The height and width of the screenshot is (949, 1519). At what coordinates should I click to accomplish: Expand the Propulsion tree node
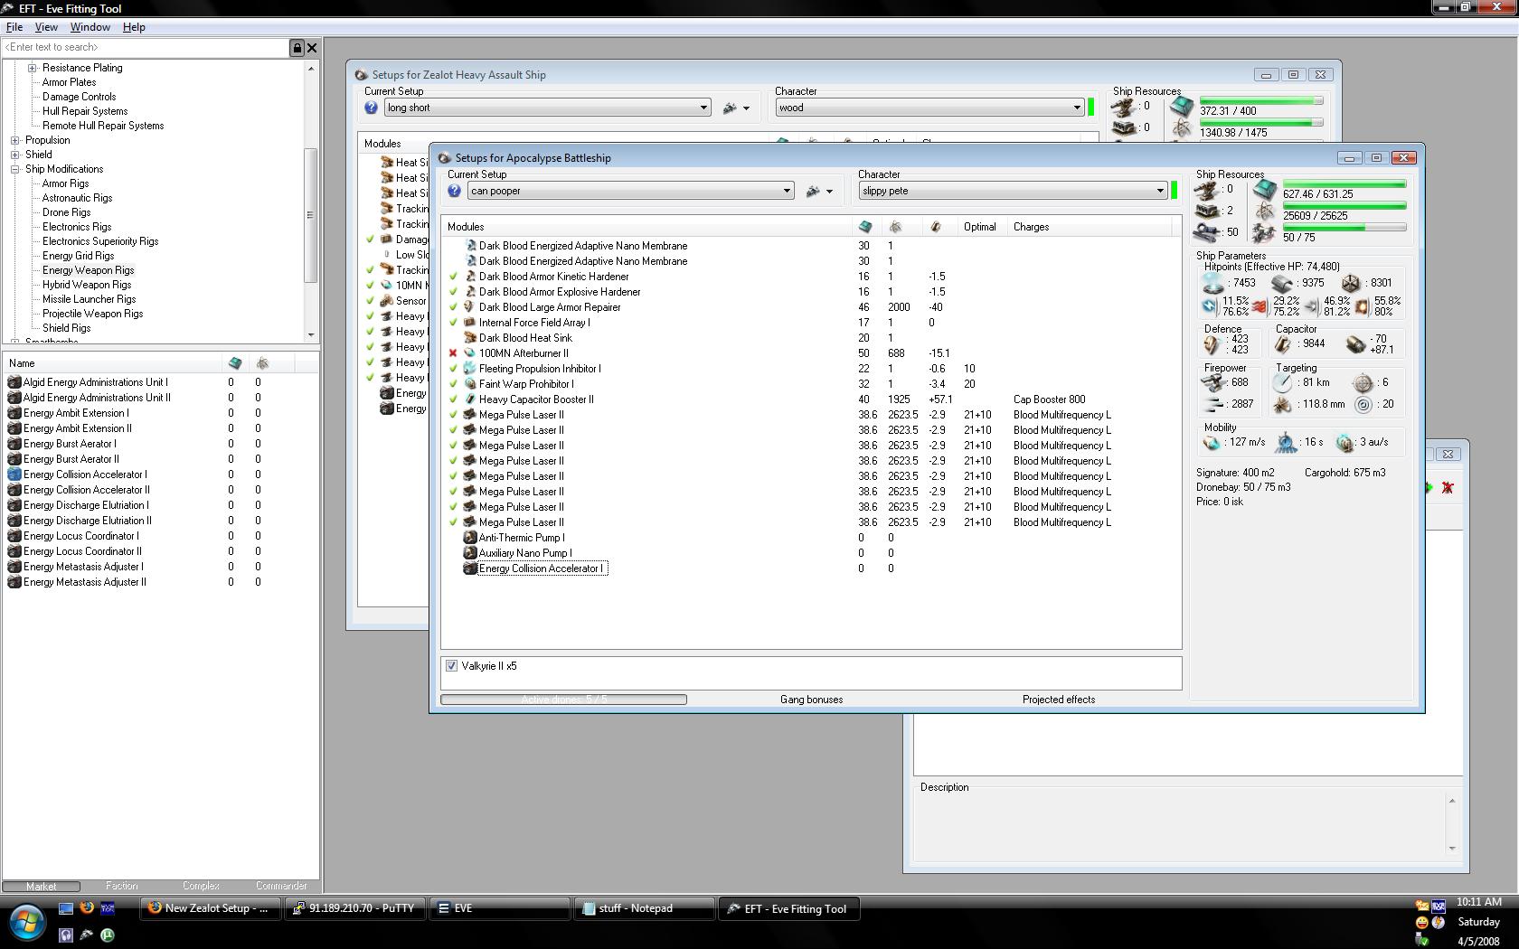[15, 140]
